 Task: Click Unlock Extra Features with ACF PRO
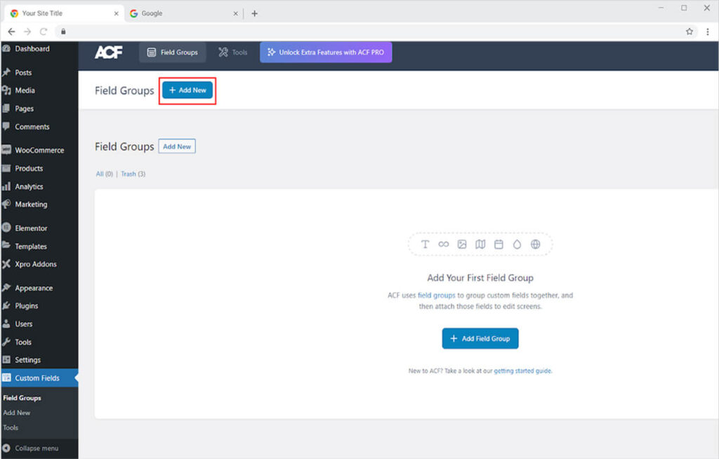click(x=326, y=52)
